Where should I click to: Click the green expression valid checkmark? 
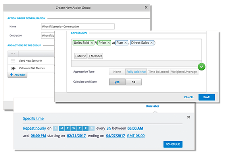[202, 67]
